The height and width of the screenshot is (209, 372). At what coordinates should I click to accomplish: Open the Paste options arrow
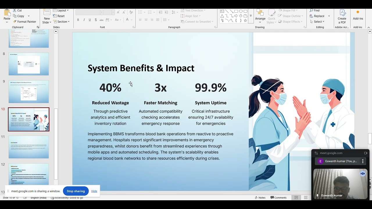click(7, 22)
